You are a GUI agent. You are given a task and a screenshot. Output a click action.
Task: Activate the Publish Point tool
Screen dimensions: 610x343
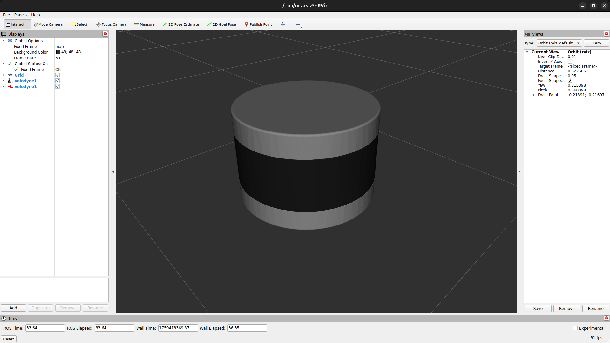(258, 24)
